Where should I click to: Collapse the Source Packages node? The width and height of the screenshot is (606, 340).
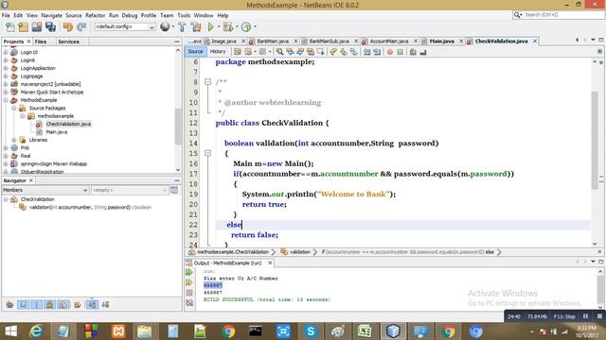14,109
